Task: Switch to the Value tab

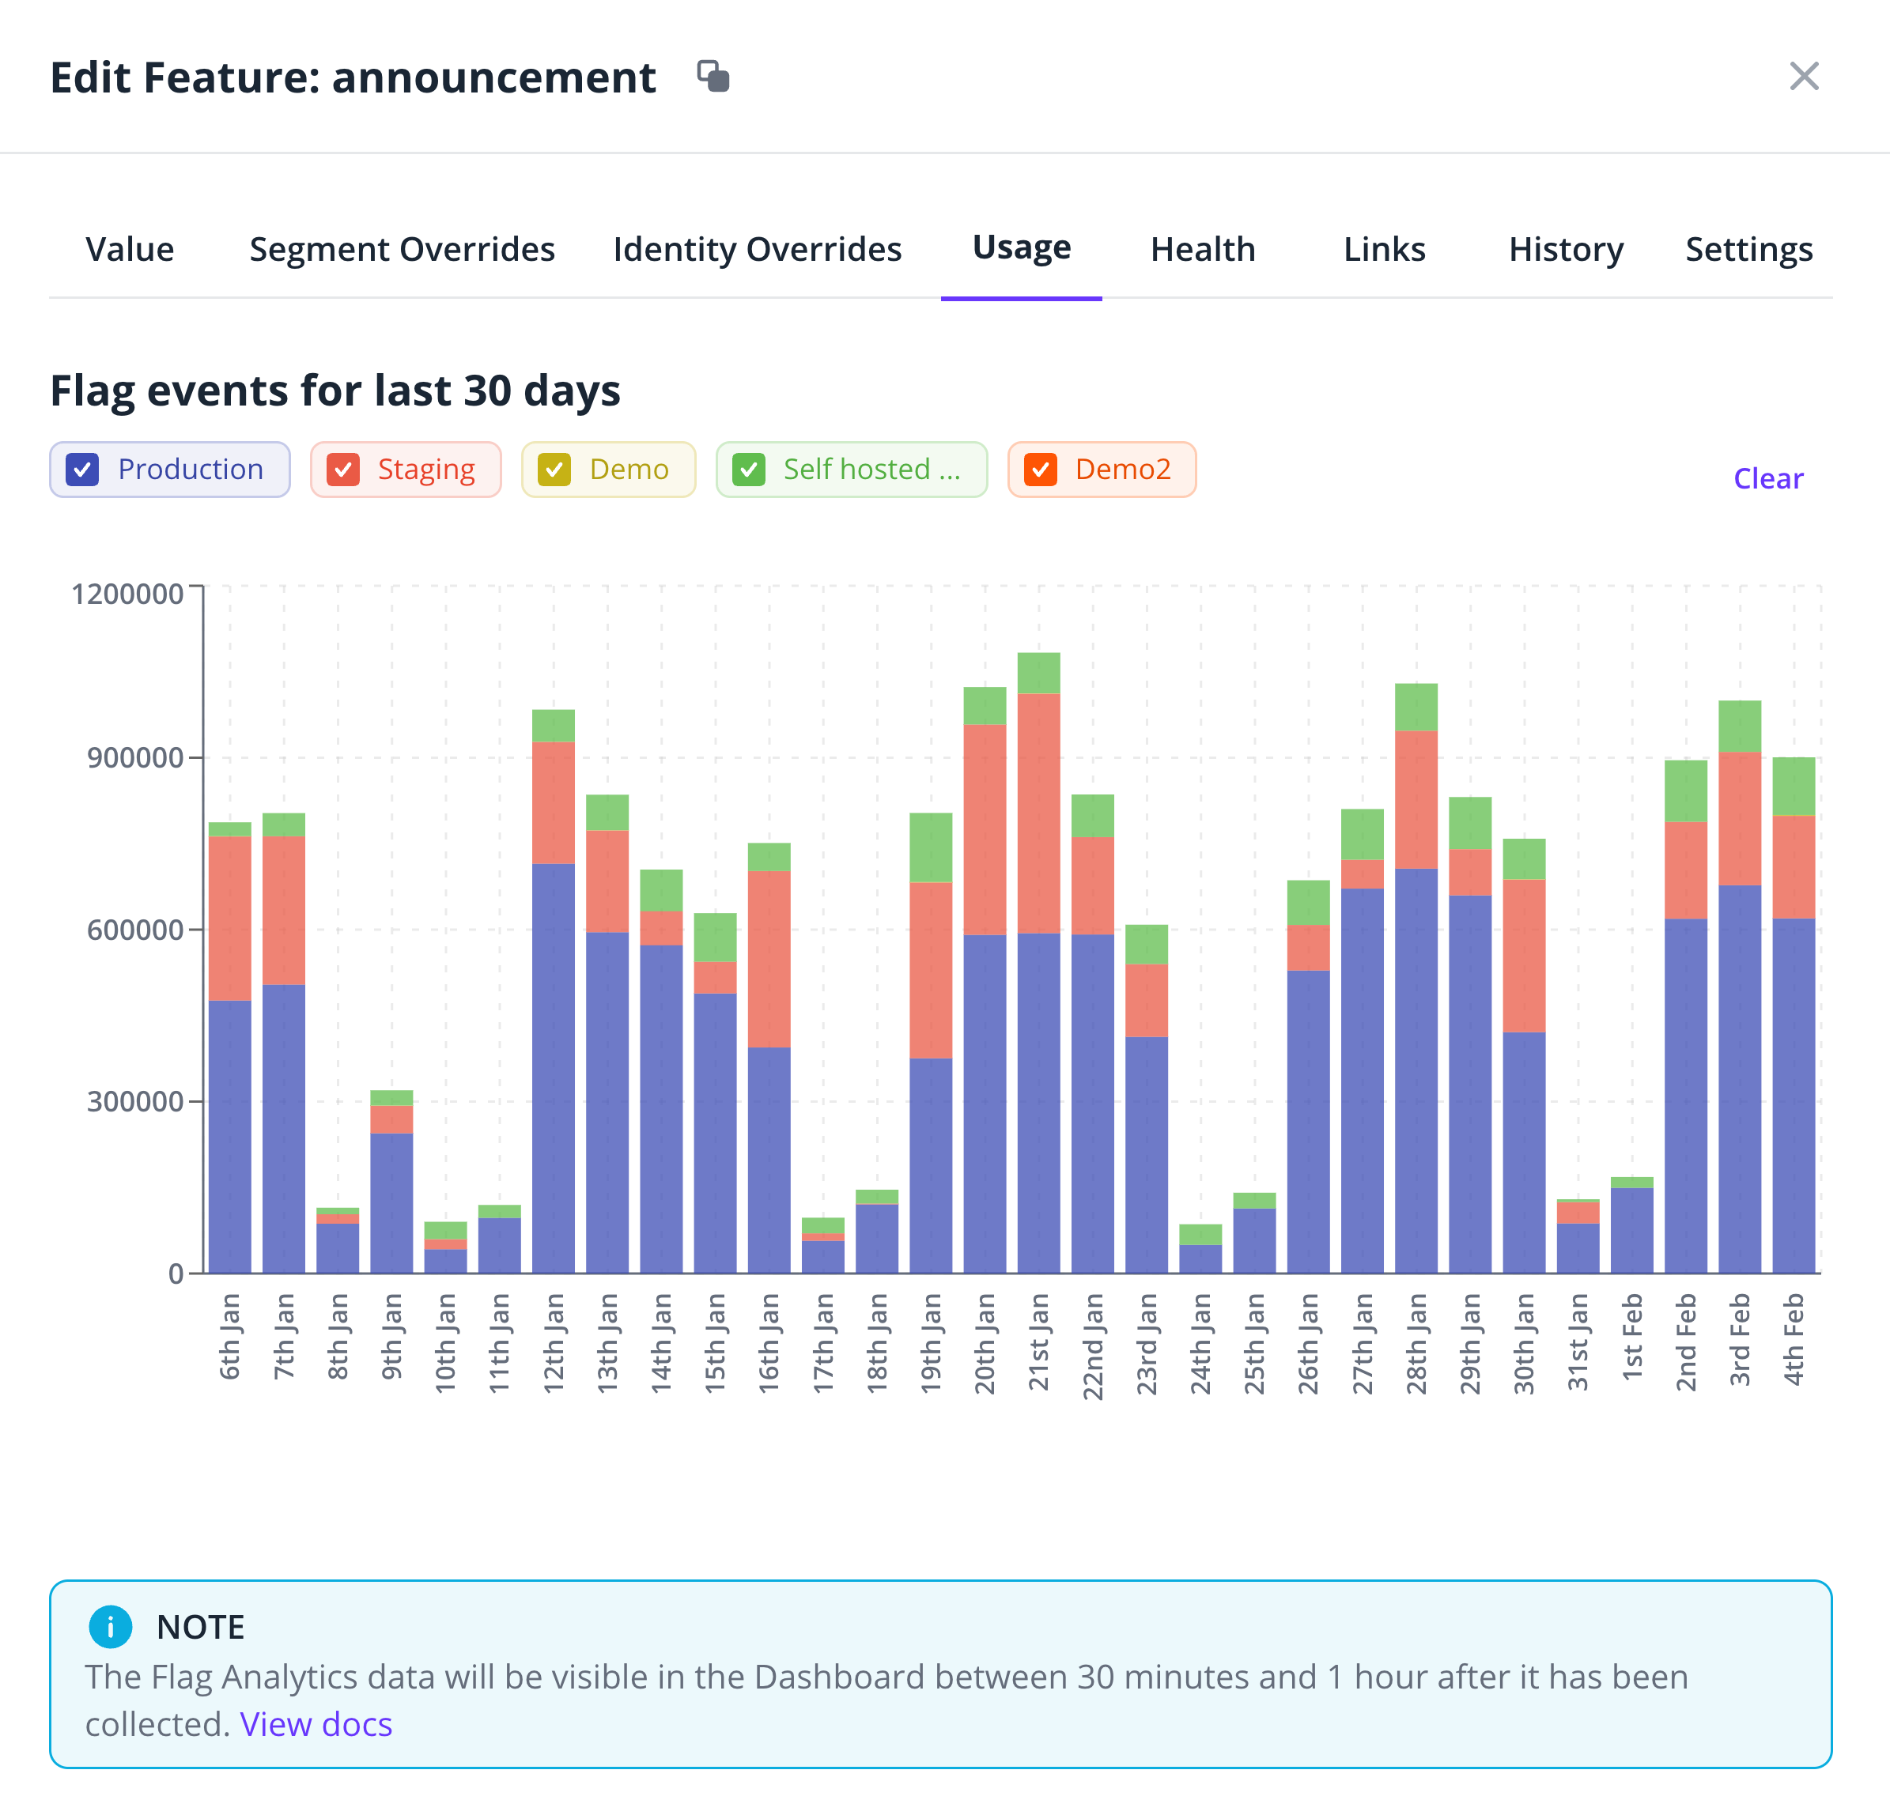Action: coord(130,250)
